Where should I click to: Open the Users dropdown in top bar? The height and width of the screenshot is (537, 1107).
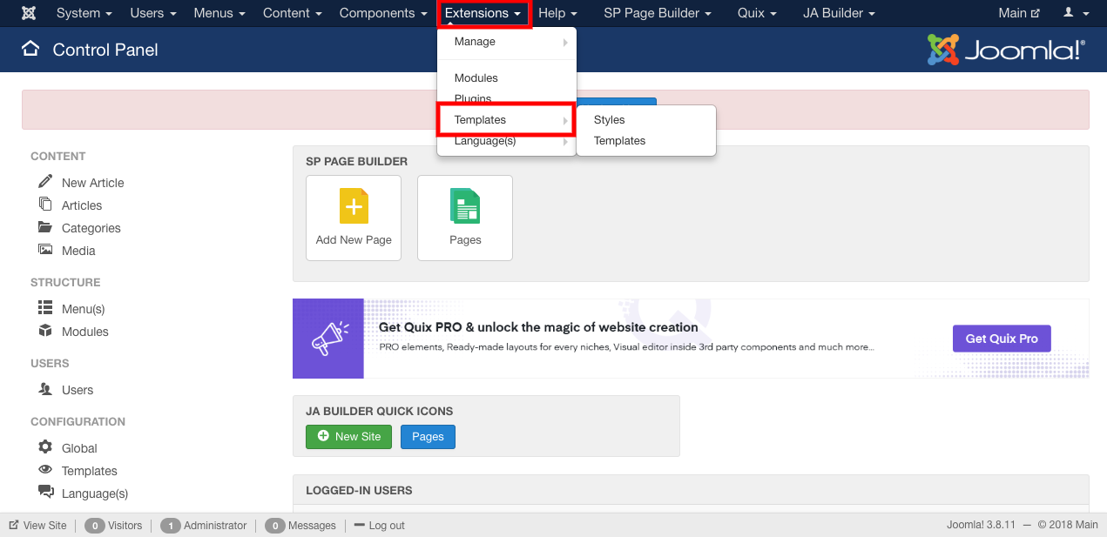[153, 13]
